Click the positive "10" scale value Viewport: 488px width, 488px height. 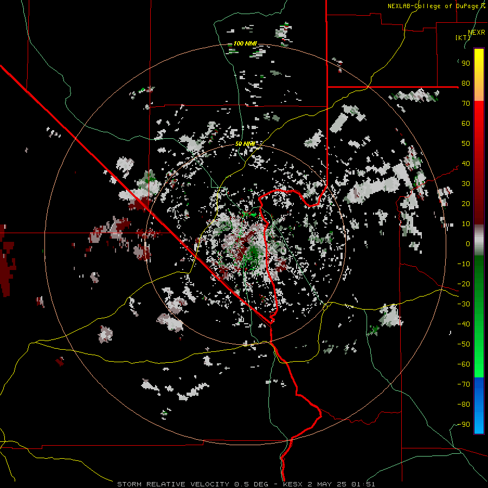pyautogui.click(x=466, y=224)
